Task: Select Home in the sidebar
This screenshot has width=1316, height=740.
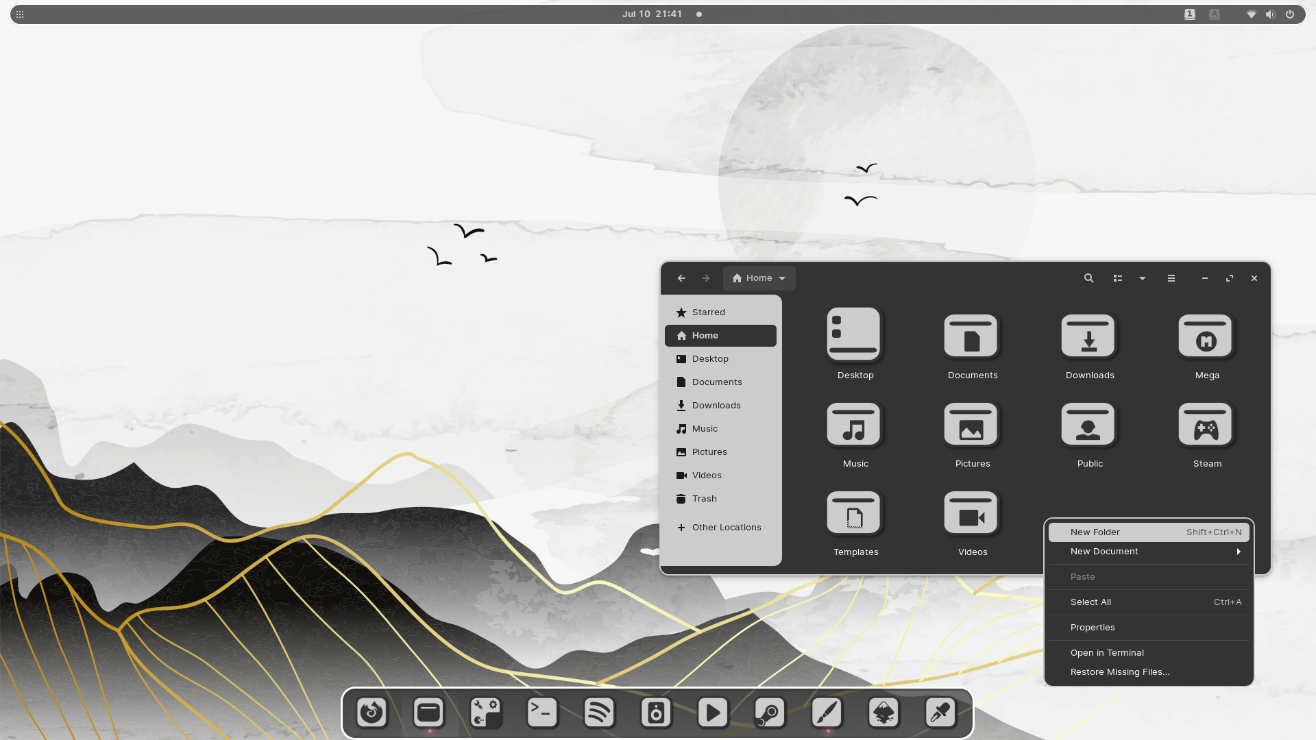Action: [720, 336]
